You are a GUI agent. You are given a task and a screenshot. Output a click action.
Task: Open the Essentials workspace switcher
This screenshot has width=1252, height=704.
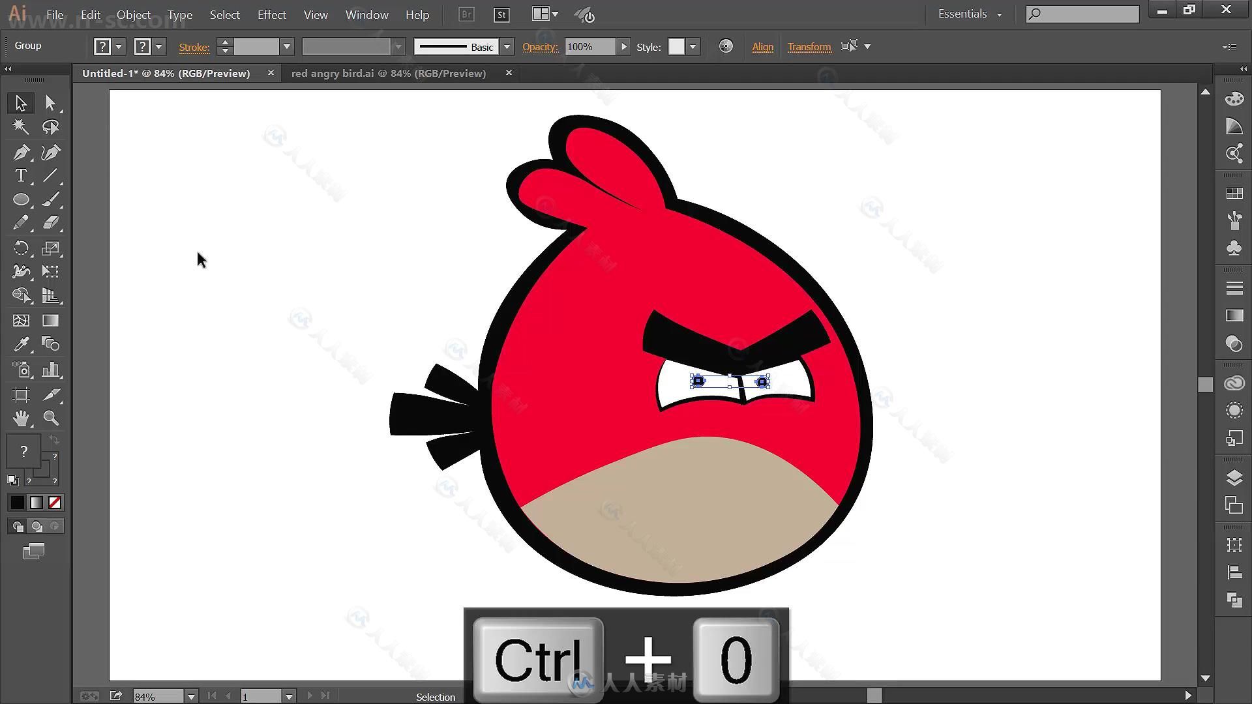[970, 14]
